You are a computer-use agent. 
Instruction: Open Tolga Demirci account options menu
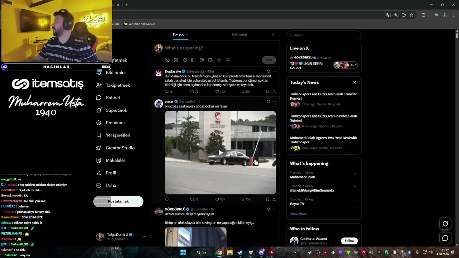coord(145,237)
